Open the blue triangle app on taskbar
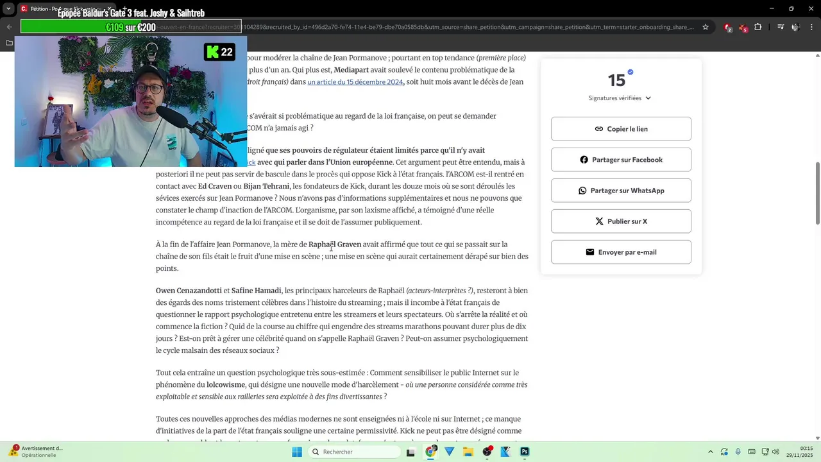 pos(449,452)
